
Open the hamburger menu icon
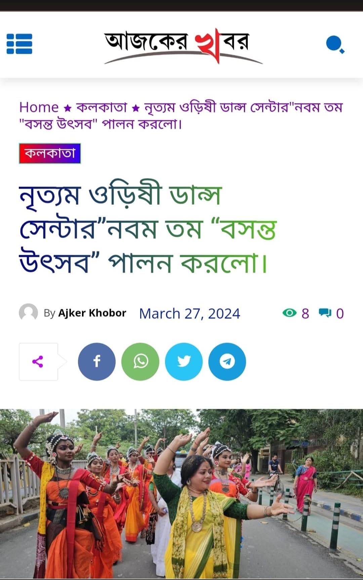tap(19, 44)
